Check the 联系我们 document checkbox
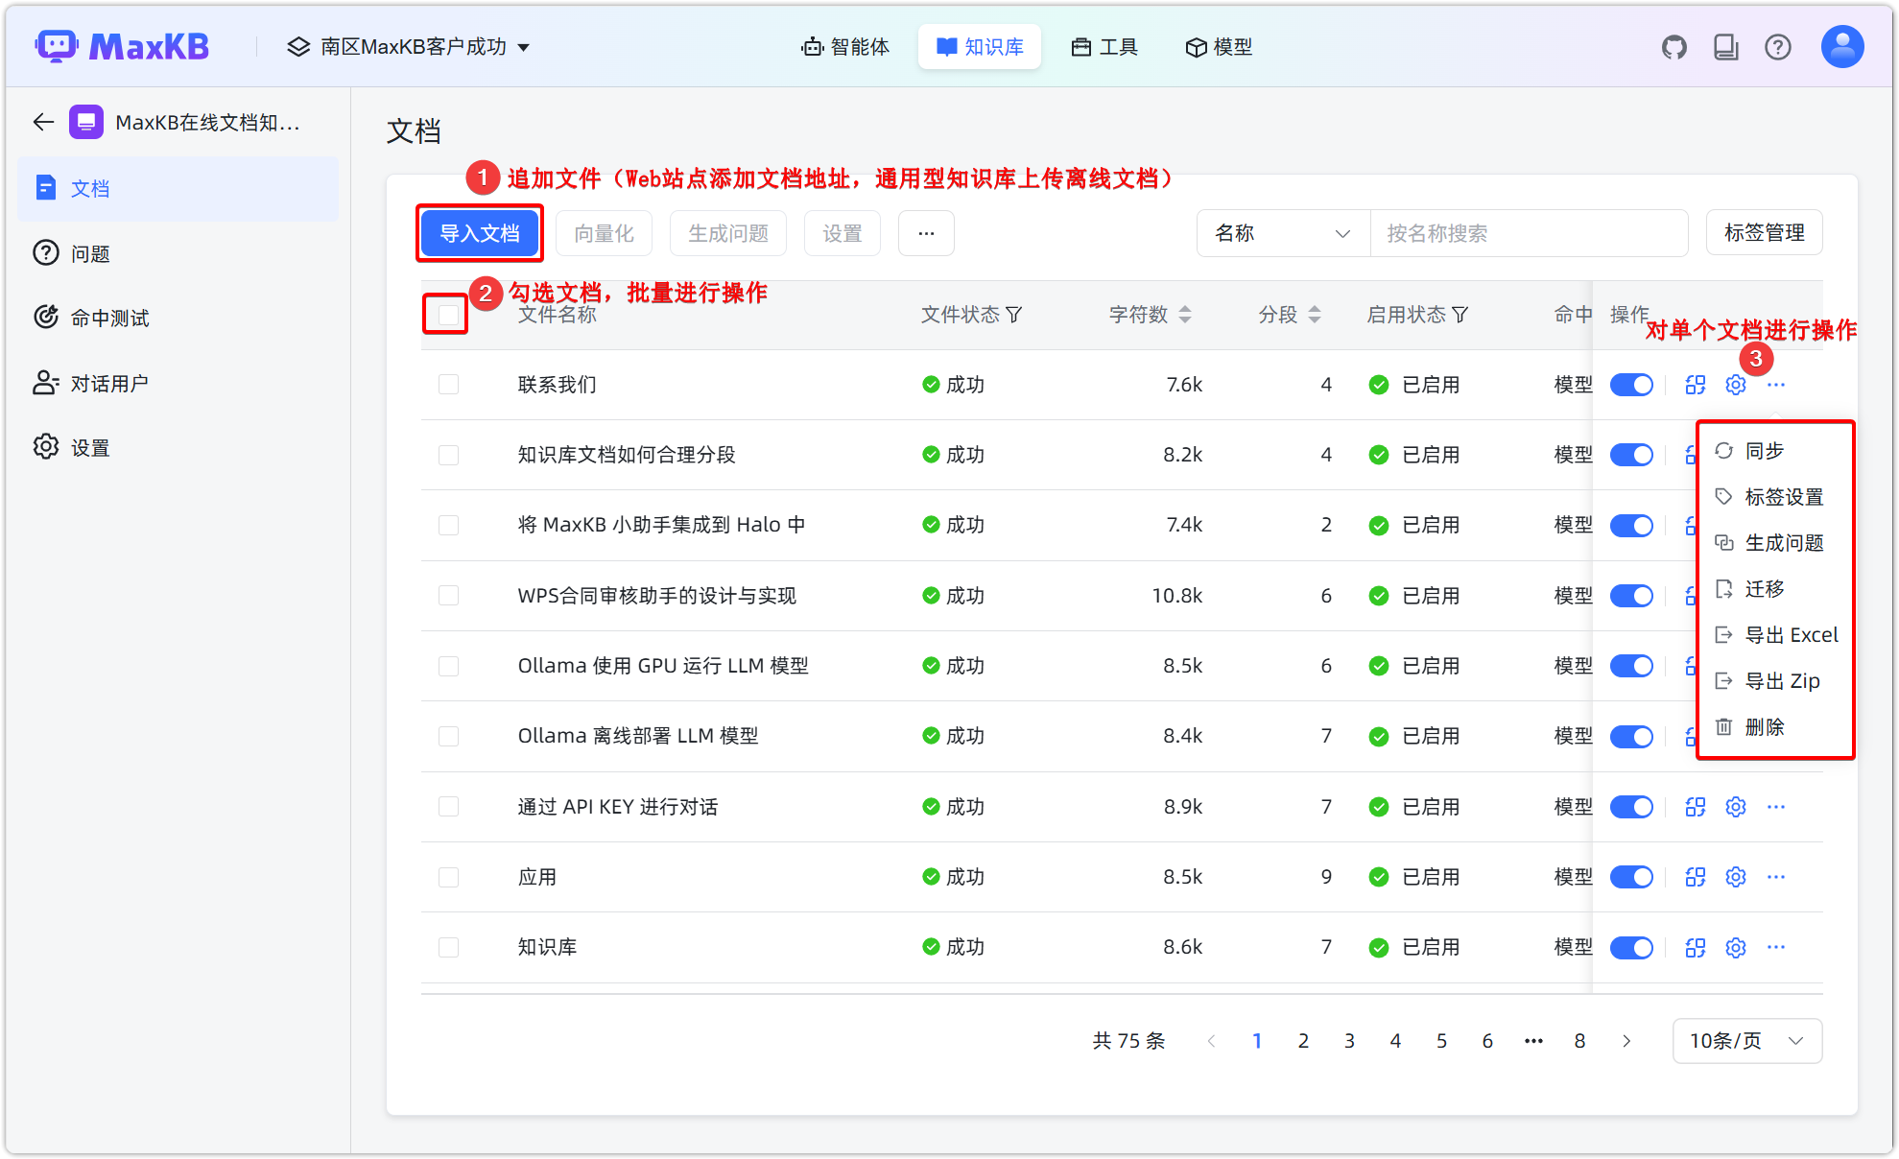1899x1159 pixels. click(448, 384)
